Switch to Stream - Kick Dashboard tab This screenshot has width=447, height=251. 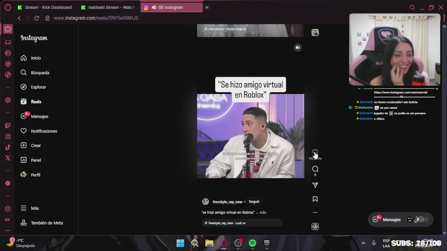45,7
